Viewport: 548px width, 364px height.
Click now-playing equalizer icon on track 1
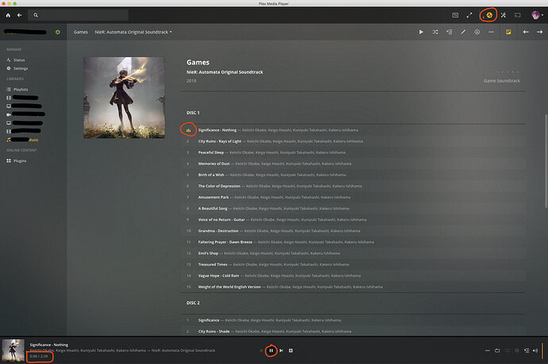[188, 130]
